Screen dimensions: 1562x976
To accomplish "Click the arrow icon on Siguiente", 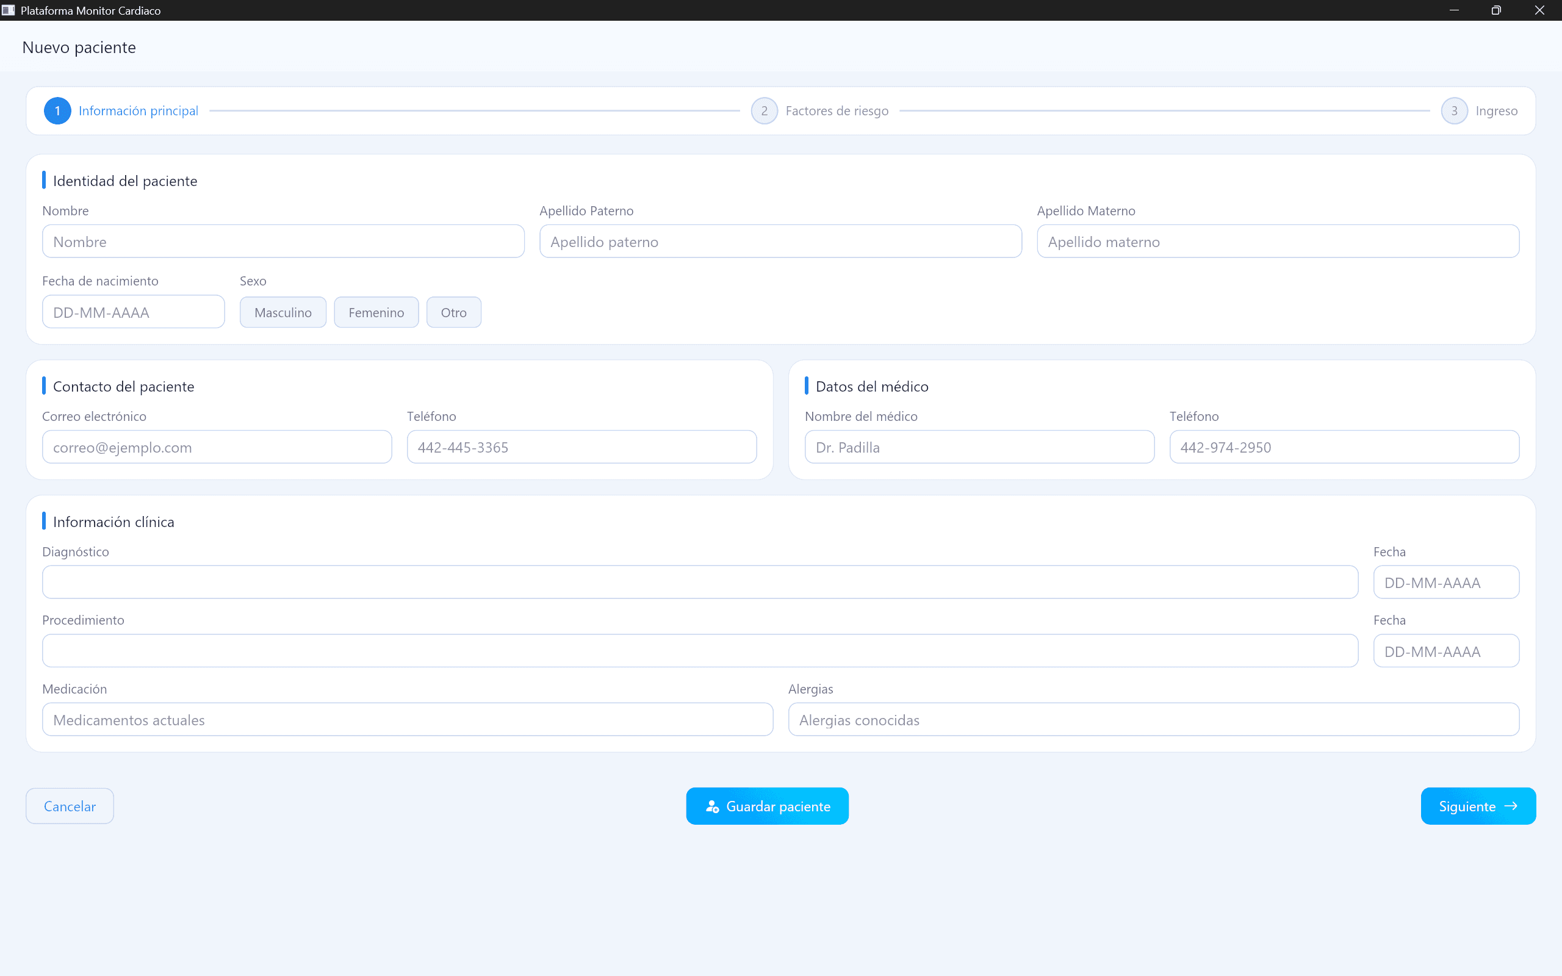I will tap(1510, 806).
